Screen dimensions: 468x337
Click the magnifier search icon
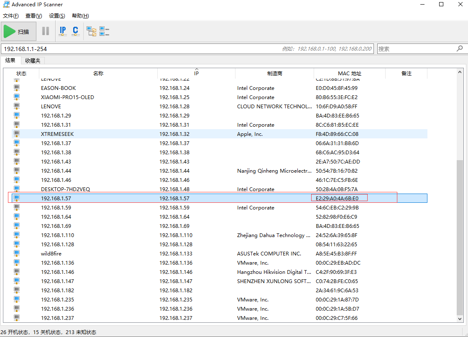click(460, 49)
